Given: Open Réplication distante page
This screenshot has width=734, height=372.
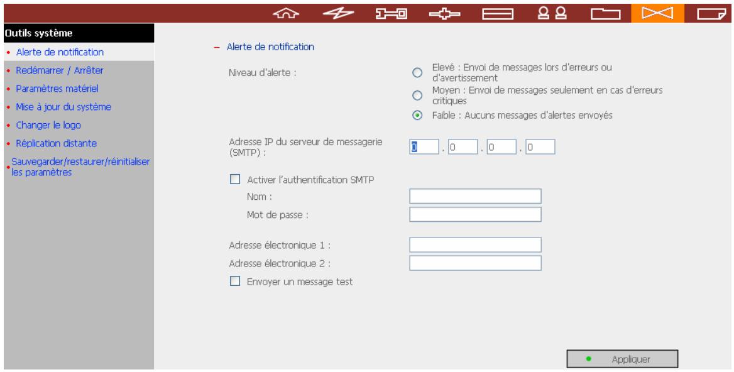Looking at the screenshot, I should pyautogui.click(x=56, y=143).
